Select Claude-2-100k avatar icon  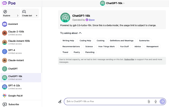coord(5,33)
